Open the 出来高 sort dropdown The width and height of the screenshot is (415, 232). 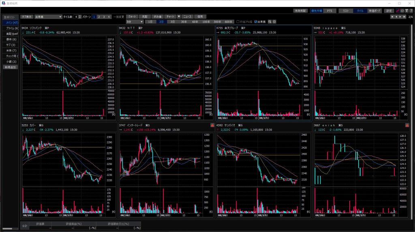pyautogui.click(x=48, y=17)
